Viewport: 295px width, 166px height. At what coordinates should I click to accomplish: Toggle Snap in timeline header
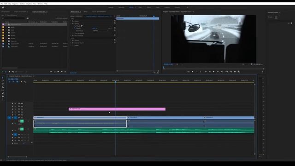[x=13, y=82]
